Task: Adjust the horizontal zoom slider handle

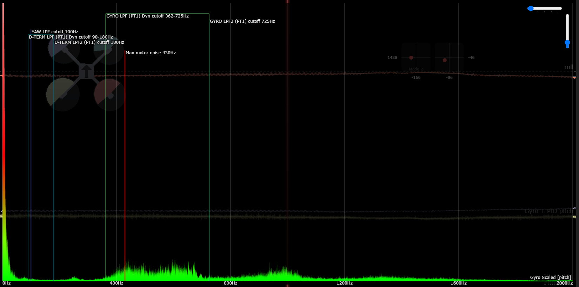Action: (x=531, y=8)
